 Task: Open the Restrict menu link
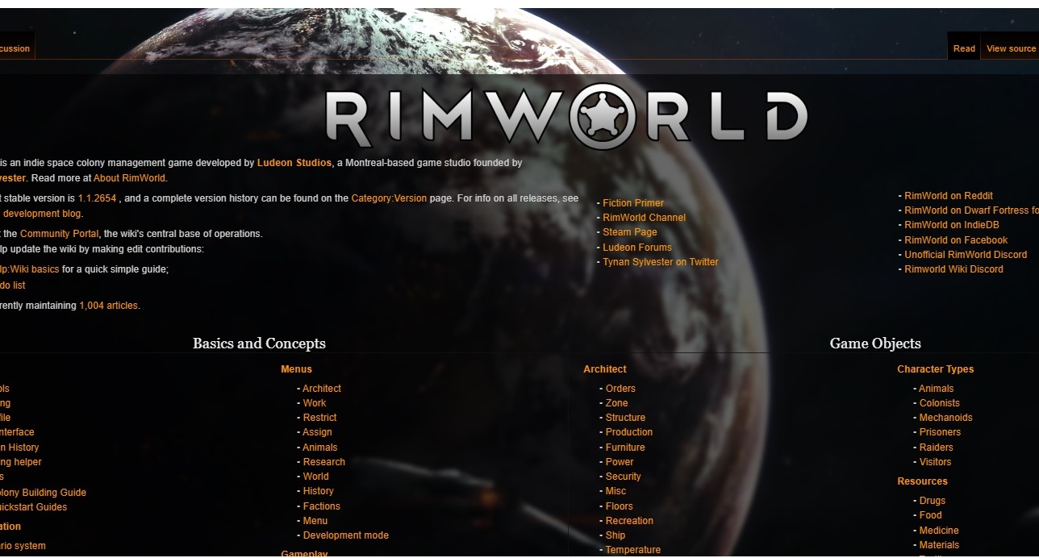319,418
